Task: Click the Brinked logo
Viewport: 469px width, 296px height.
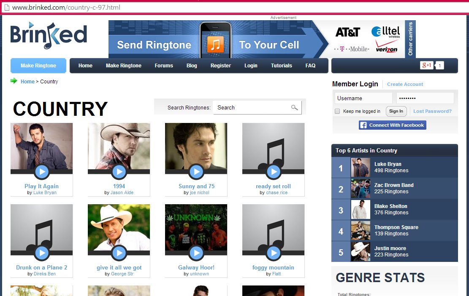Action: pos(49,35)
